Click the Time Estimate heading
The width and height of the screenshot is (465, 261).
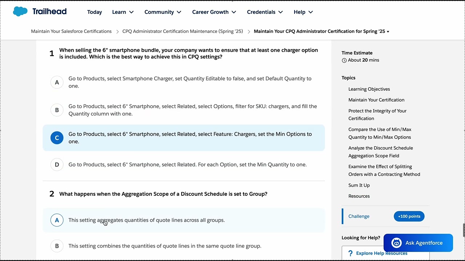[x=357, y=53]
